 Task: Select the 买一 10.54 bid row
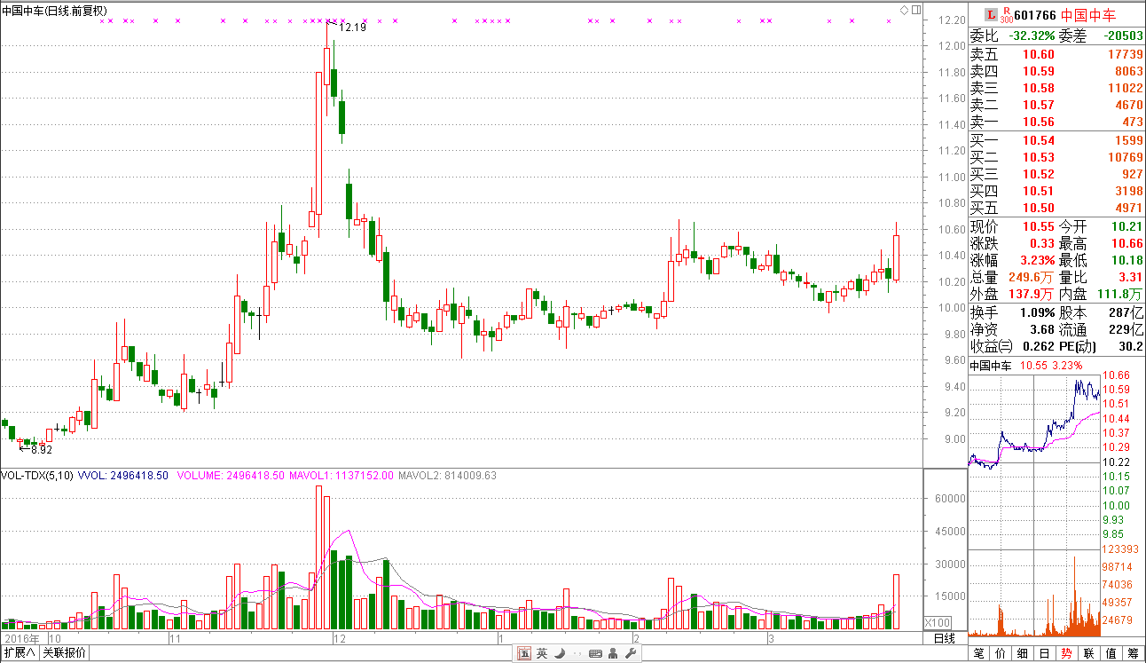[1056, 140]
